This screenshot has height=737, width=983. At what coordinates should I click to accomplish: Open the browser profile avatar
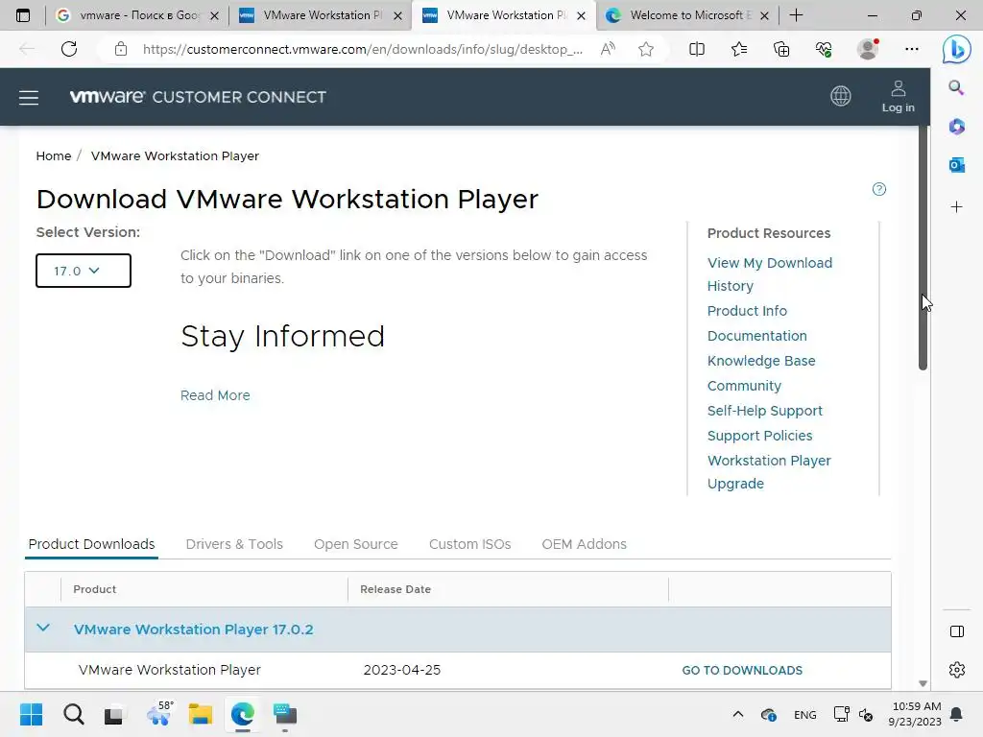coord(868,49)
